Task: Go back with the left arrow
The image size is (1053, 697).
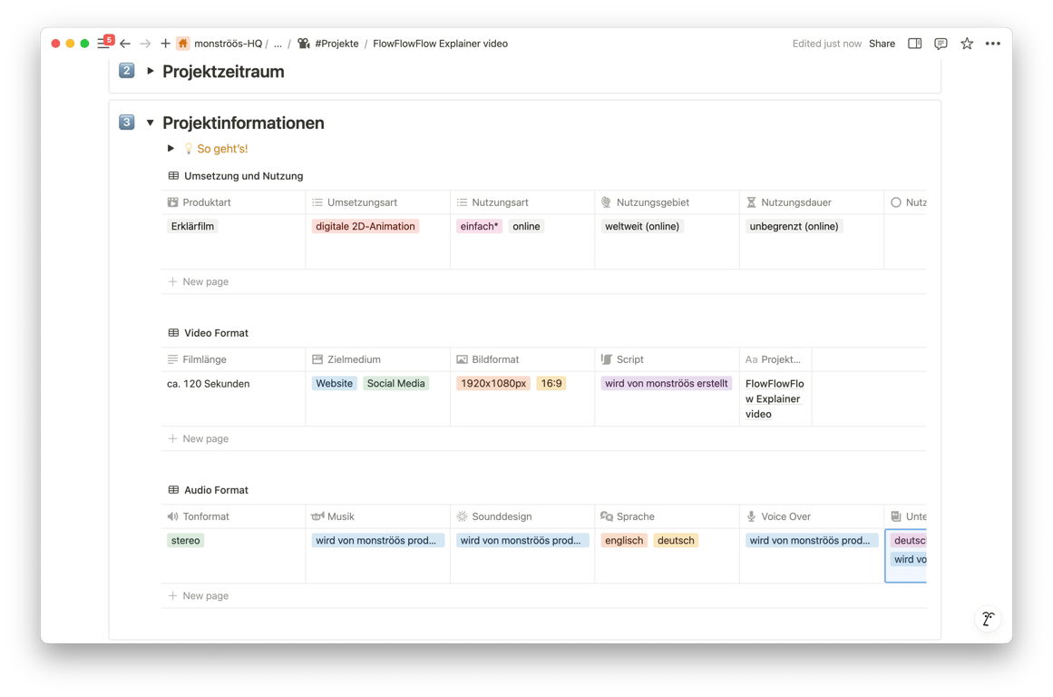Action: coord(125,44)
